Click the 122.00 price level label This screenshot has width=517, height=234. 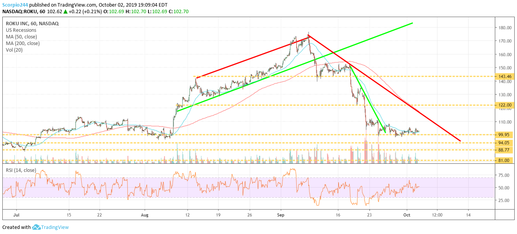(504, 105)
